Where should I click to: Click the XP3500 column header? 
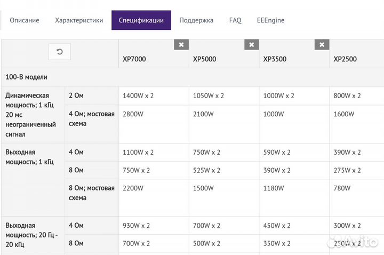pyautogui.click(x=275, y=59)
